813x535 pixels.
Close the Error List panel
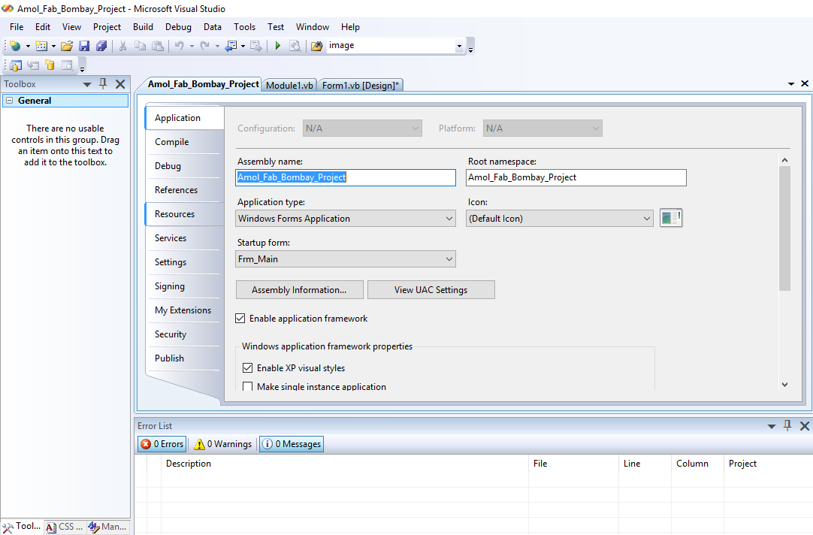805,426
